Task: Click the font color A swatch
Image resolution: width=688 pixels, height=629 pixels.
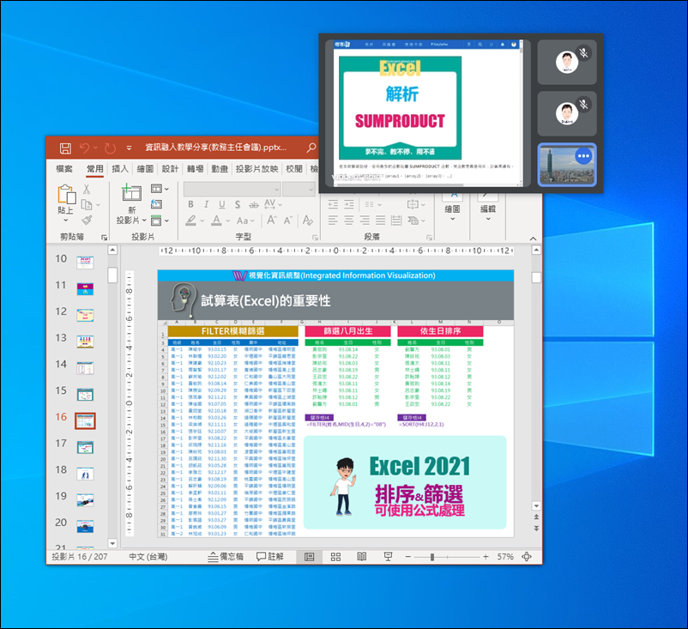Action: pos(216,221)
